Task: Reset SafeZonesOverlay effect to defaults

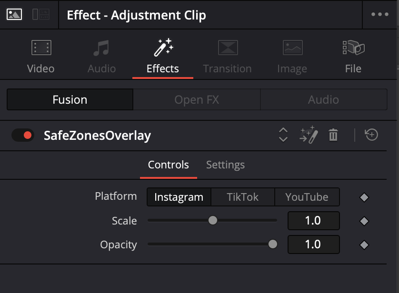Action: [x=371, y=136]
